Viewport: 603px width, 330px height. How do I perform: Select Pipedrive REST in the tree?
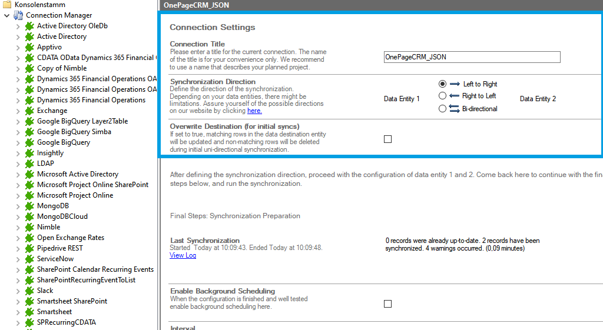click(59, 248)
